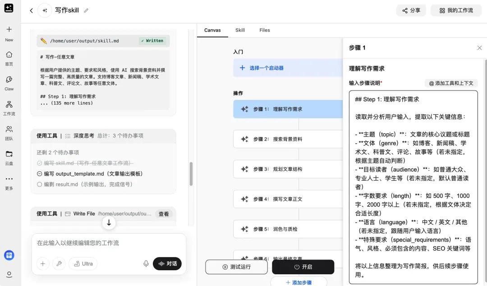Click 查看 to view the written file
Viewport: 487px width, 286px height.
(164, 214)
